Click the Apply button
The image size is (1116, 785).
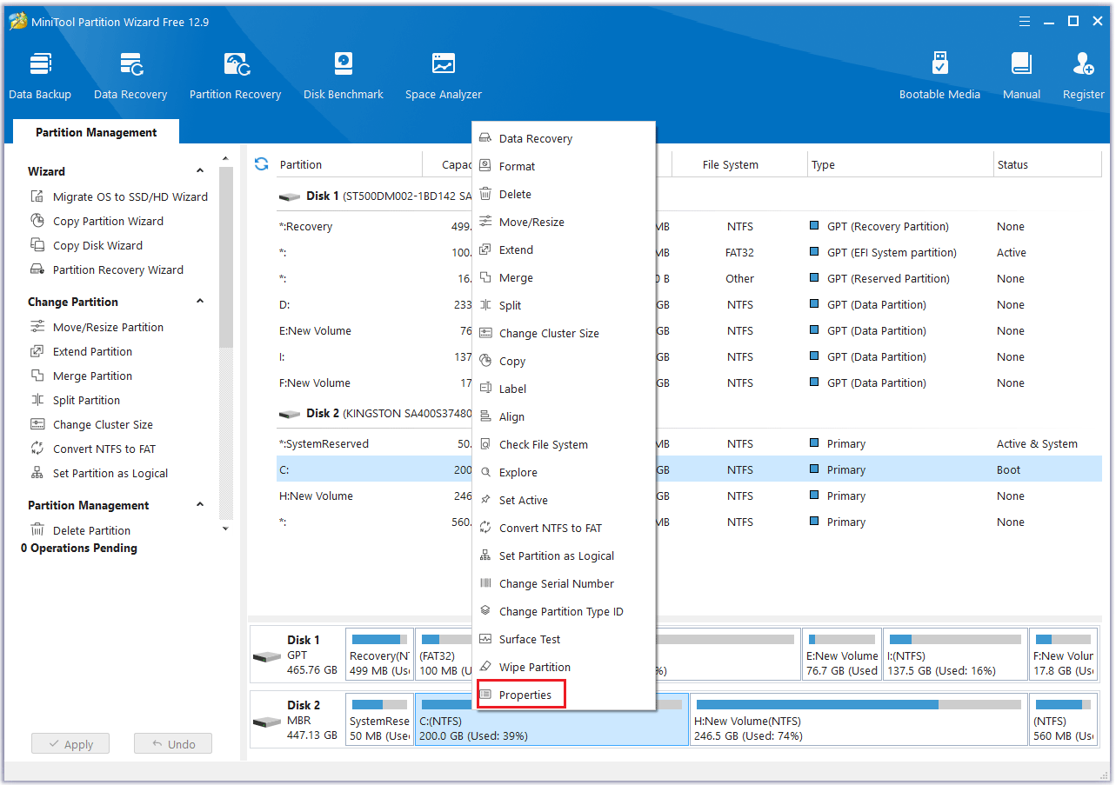[x=70, y=744]
